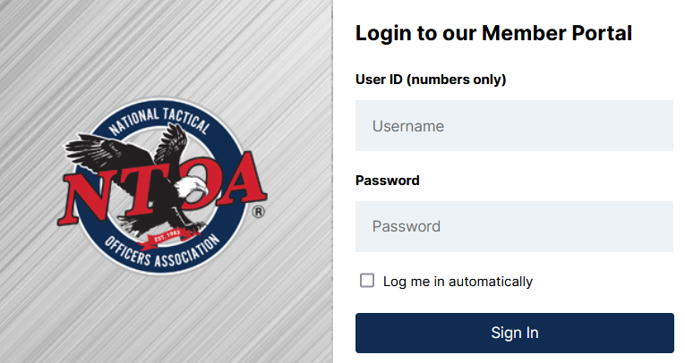This screenshot has width=685, height=363.
Task: Click "National Tactical" text on logo ring
Action: [158, 122]
